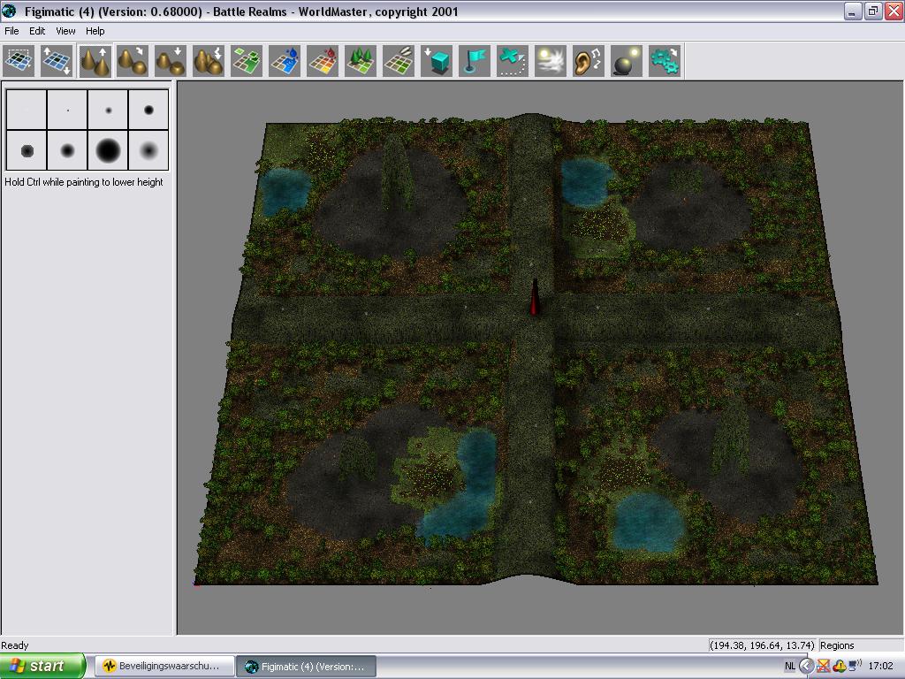Open the File menu
Viewport: 905px width, 679px height.
(11, 31)
